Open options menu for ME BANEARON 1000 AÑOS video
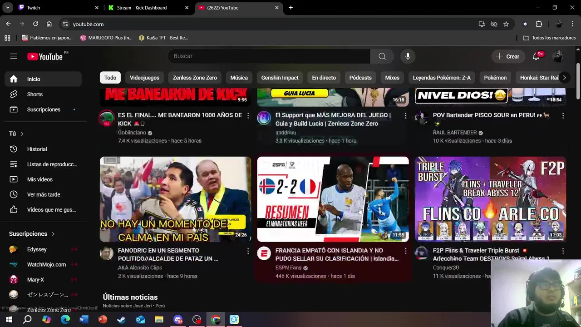 248,116
